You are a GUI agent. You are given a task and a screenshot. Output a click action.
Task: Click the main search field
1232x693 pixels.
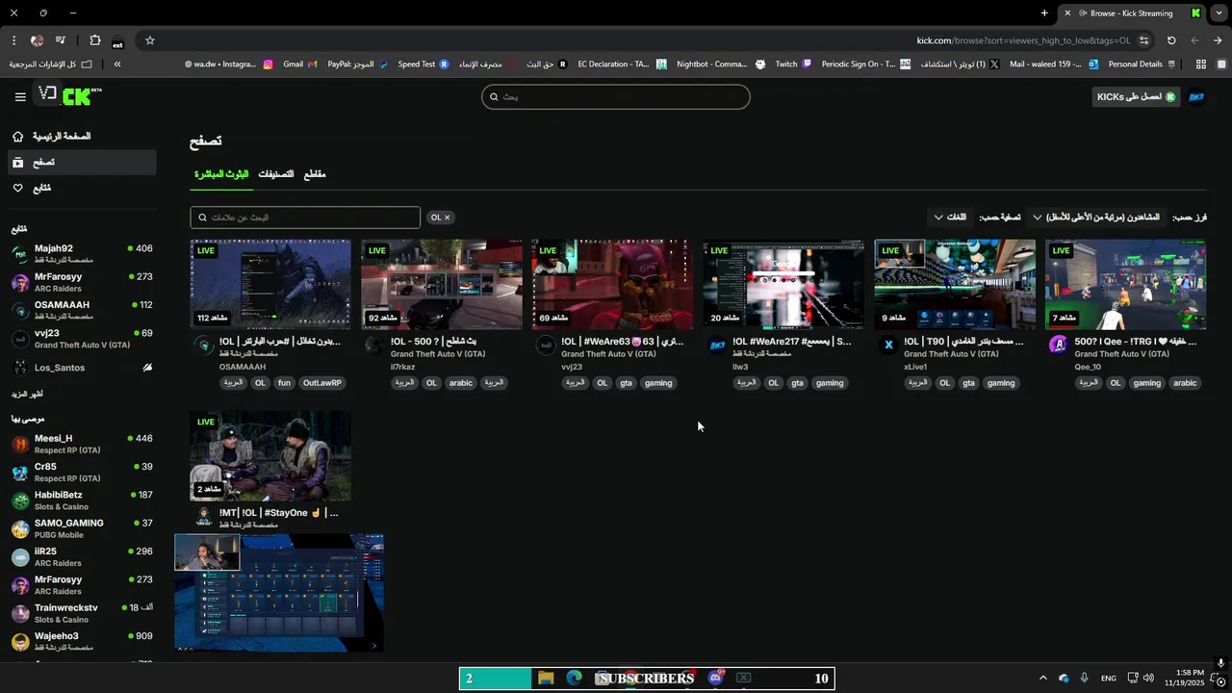(616, 96)
